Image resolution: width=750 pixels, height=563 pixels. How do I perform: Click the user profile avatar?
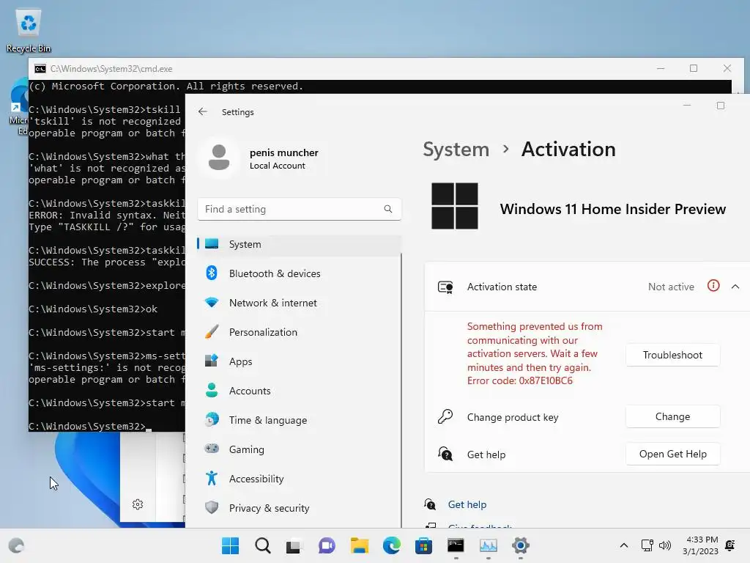tap(219, 158)
